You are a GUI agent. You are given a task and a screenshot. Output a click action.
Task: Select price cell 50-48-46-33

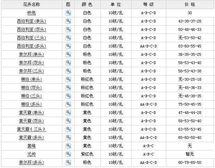[x=190, y=29]
